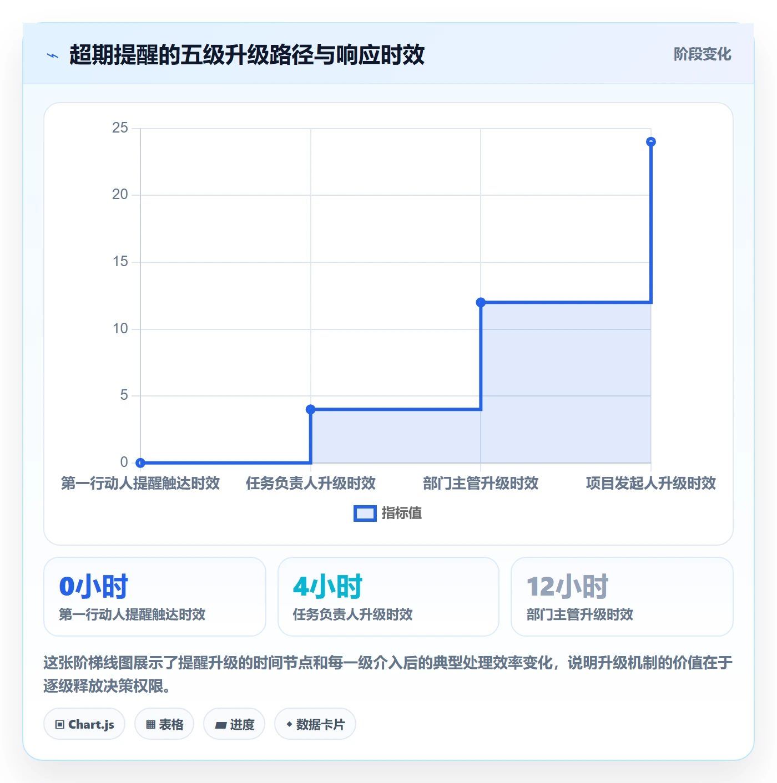Click the 阶段变化 label in header
The height and width of the screenshot is (783, 777).
[702, 54]
